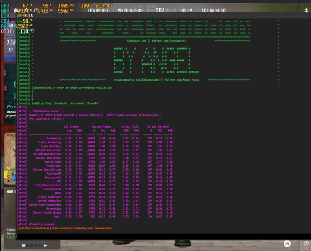The width and height of the screenshot is (311, 251).
Task: Click the Prediction row label
Action: [54, 166]
